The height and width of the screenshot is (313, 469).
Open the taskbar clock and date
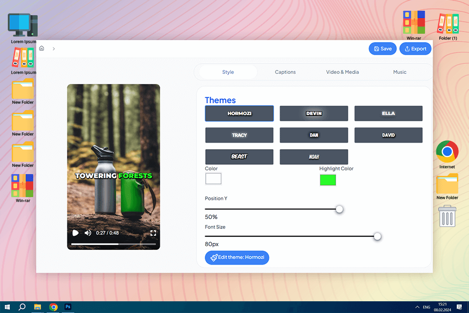(443, 307)
